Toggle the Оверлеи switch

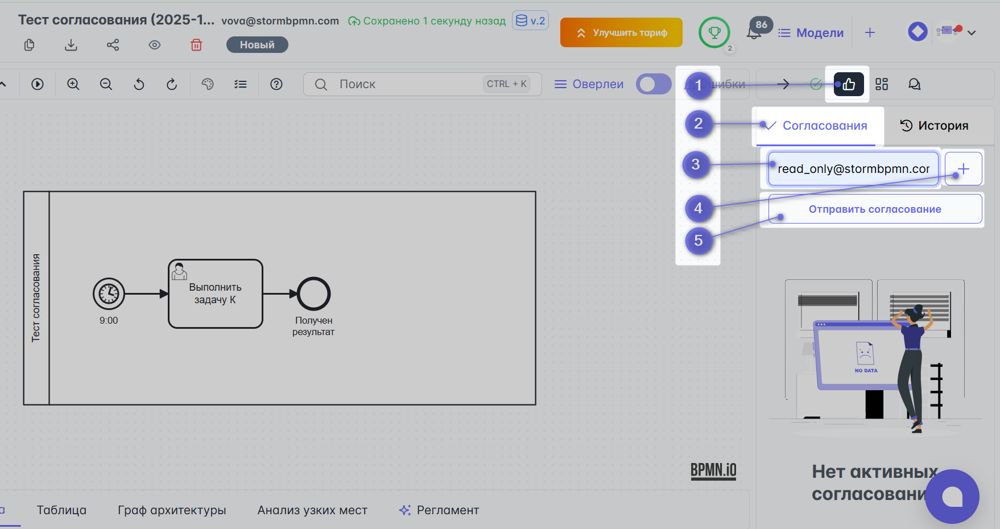tap(654, 84)
